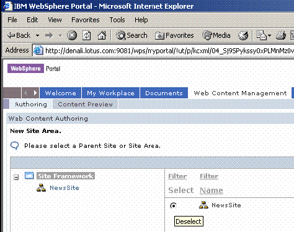Screen dimensions: 294x232
Task: Switch to the Welcome tab
Action: point(61,93)
